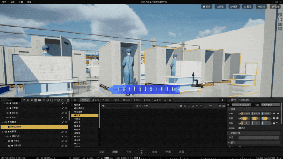Click the hierarchy tree icon left of asset search

click(x=103, y=106)
